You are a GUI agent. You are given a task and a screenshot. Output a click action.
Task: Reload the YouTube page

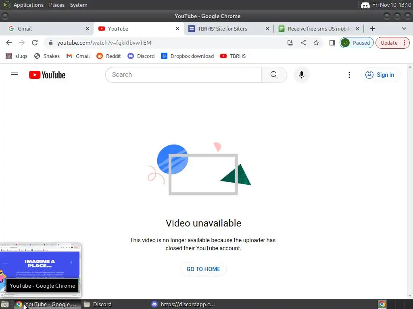pos(35,43)
